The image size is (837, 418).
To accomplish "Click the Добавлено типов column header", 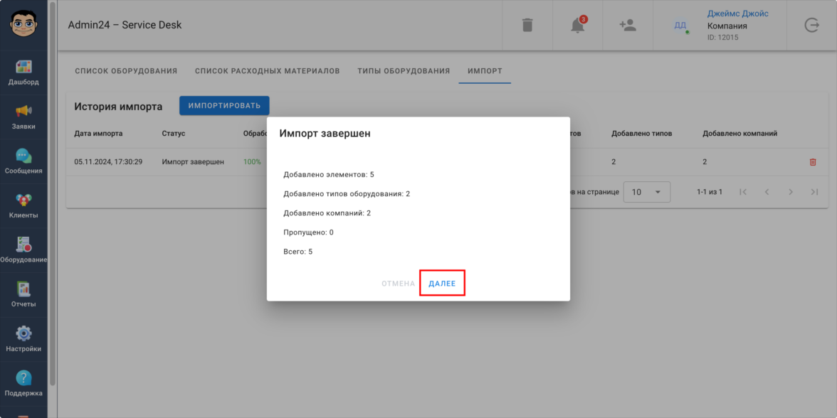I will click(642, 134).
